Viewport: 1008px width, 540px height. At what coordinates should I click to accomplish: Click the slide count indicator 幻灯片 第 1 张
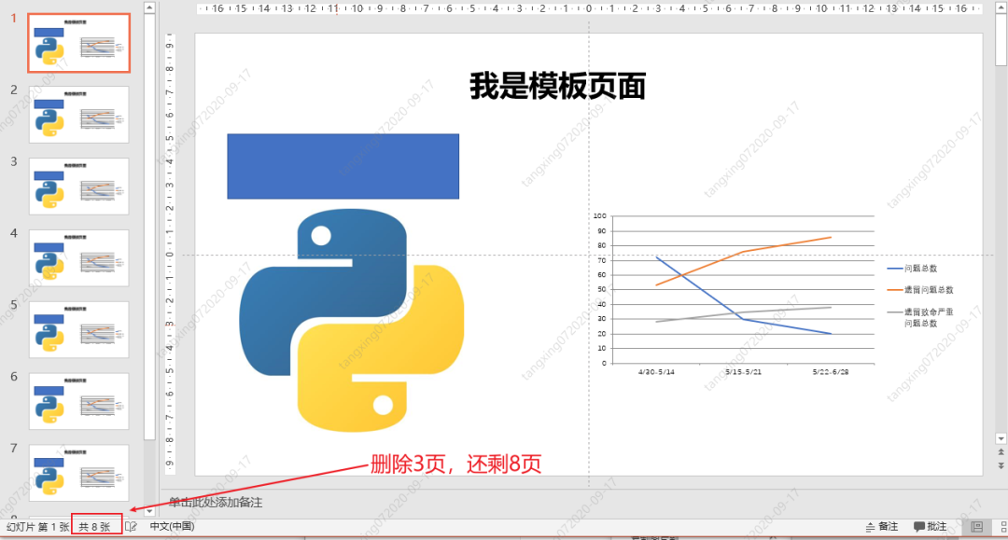tap(37, 527)
